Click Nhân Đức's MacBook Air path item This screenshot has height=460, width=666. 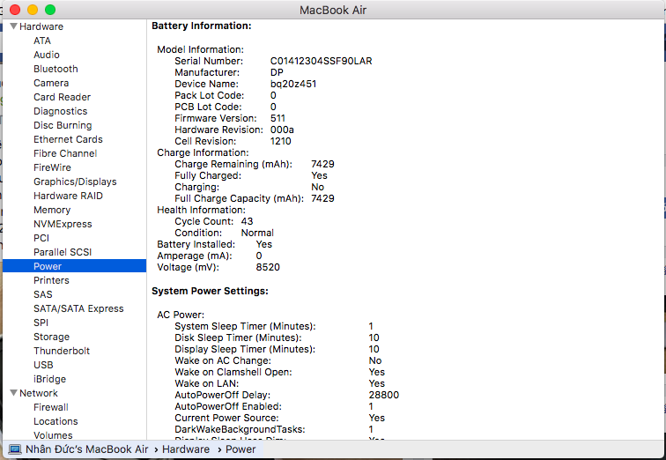click(86, 449)
